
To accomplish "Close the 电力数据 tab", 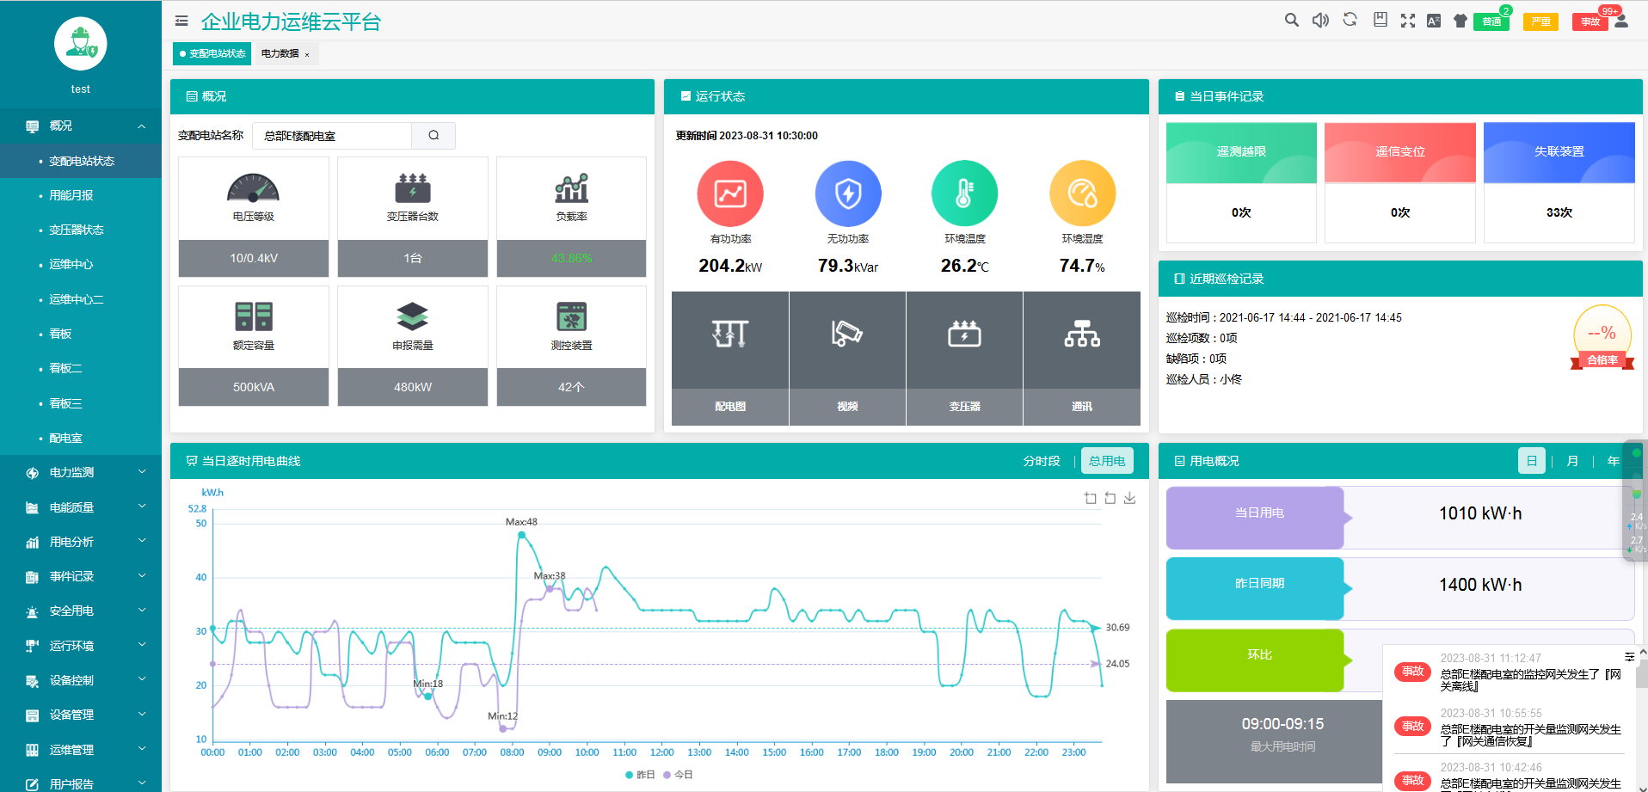I will click(x=307, y=54).
